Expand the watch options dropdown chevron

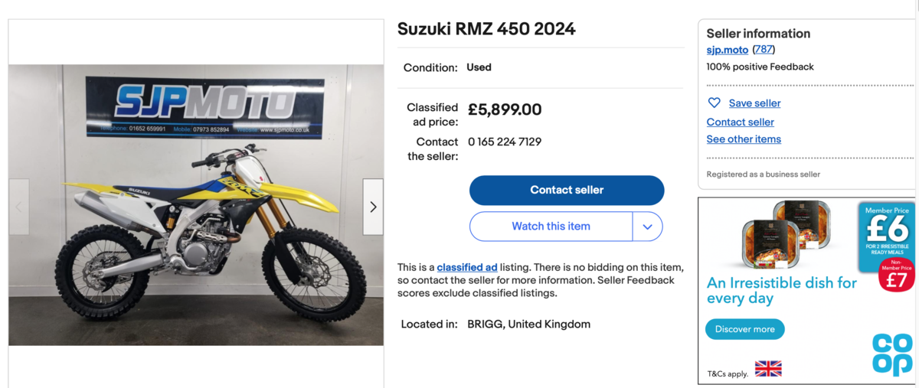coord(647,227)
